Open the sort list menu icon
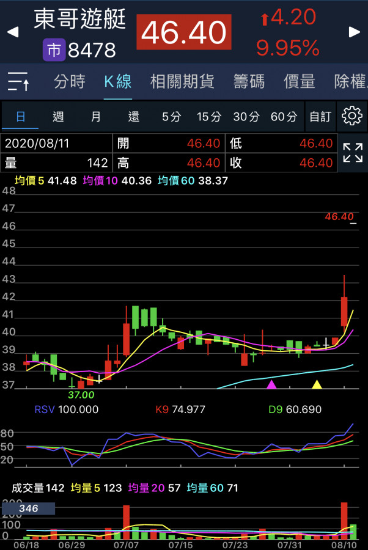Viewport: 368px width, 550px height. point(18,81)
